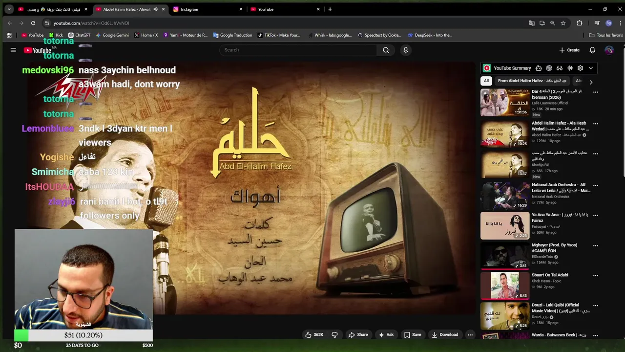Open ChatGPT bookmark
625x352 pixels.
(80, 35)
